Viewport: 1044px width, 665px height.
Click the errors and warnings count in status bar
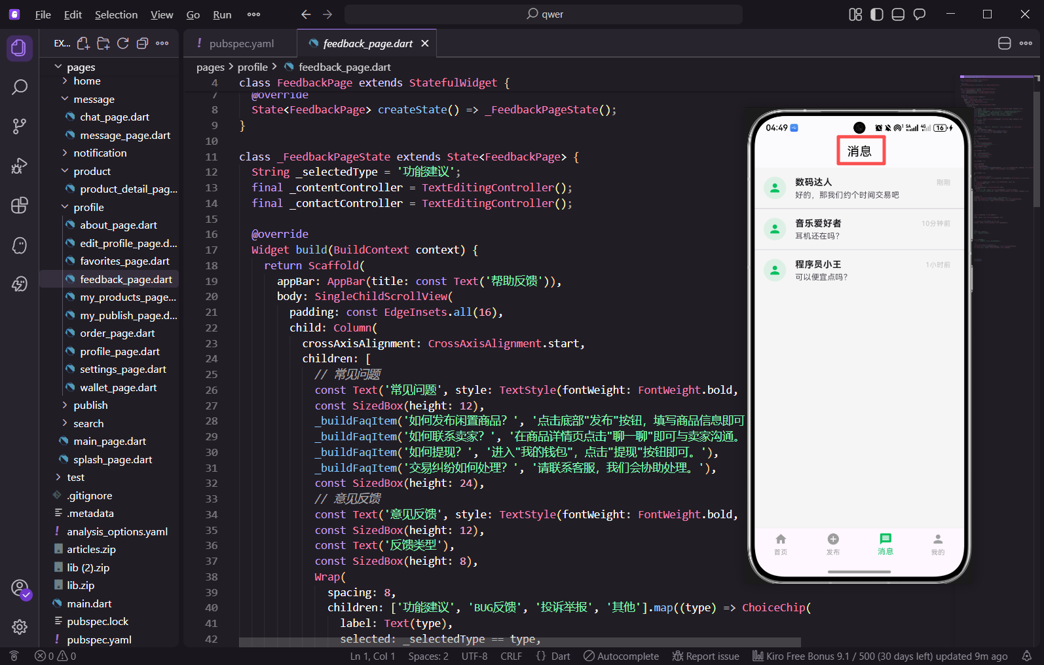click(56, 656)
